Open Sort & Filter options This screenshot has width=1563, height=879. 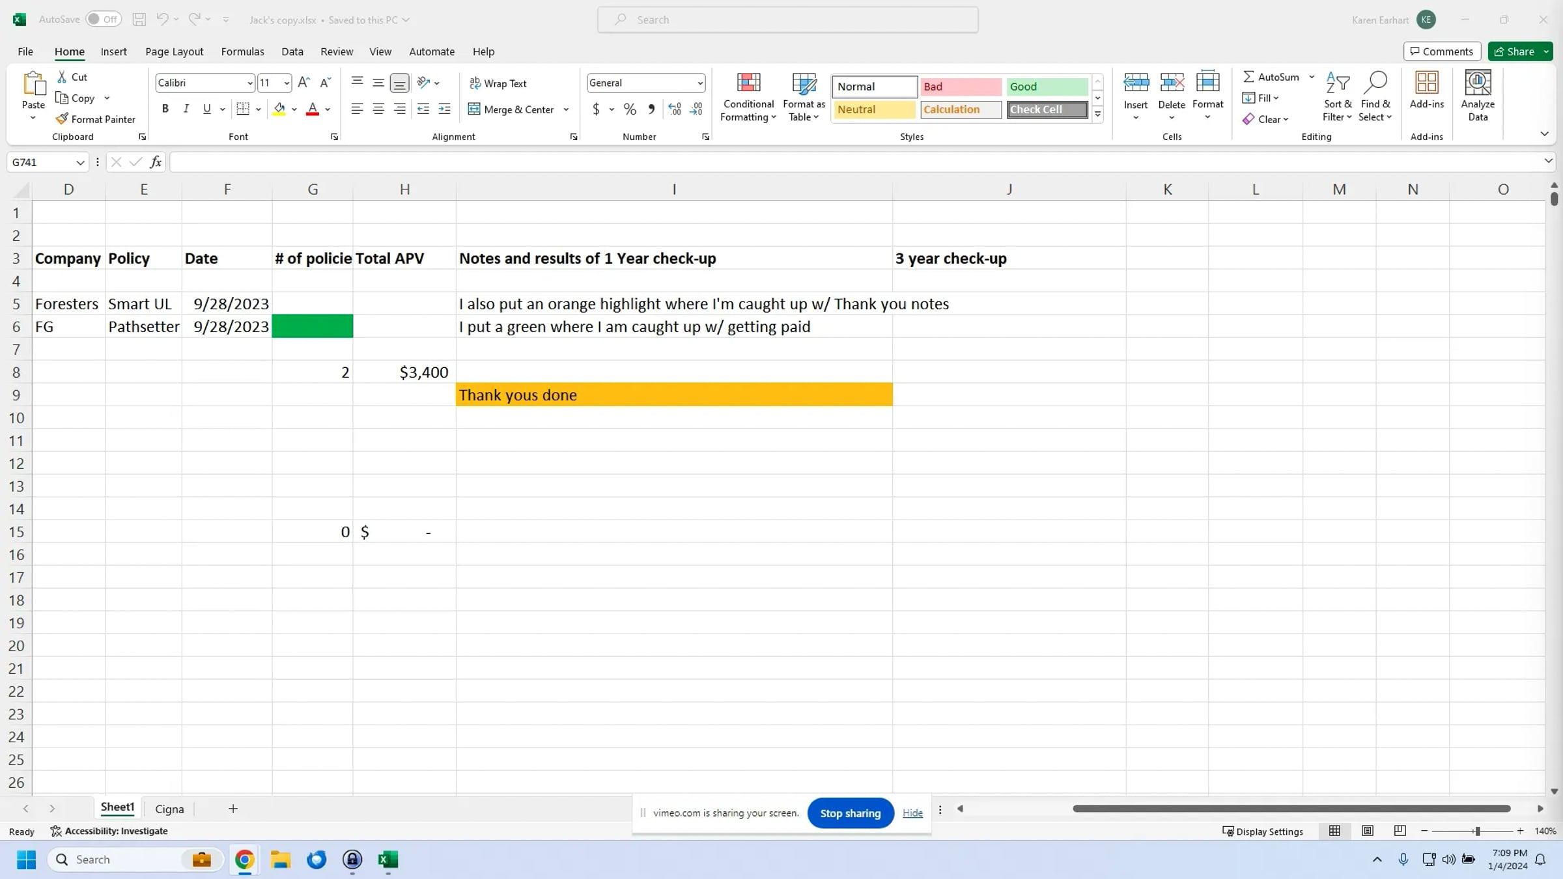1338,97
